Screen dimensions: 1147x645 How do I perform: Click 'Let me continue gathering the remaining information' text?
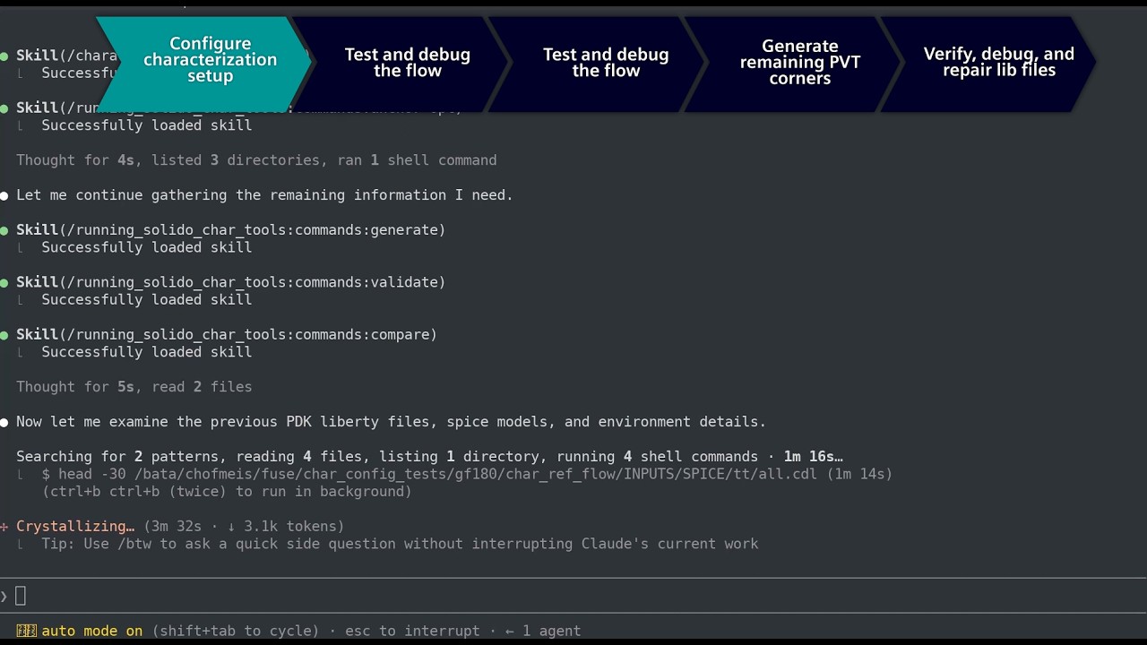[264, 195]
